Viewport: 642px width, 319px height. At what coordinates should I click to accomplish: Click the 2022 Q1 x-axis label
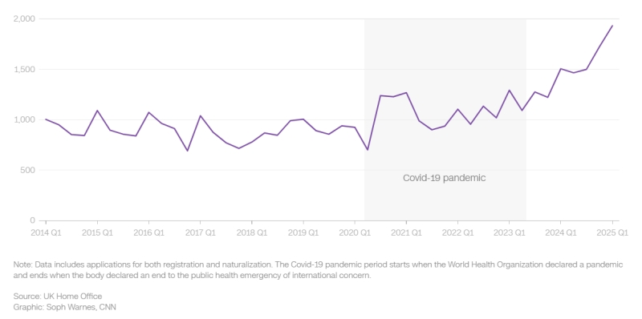[457, 232]
